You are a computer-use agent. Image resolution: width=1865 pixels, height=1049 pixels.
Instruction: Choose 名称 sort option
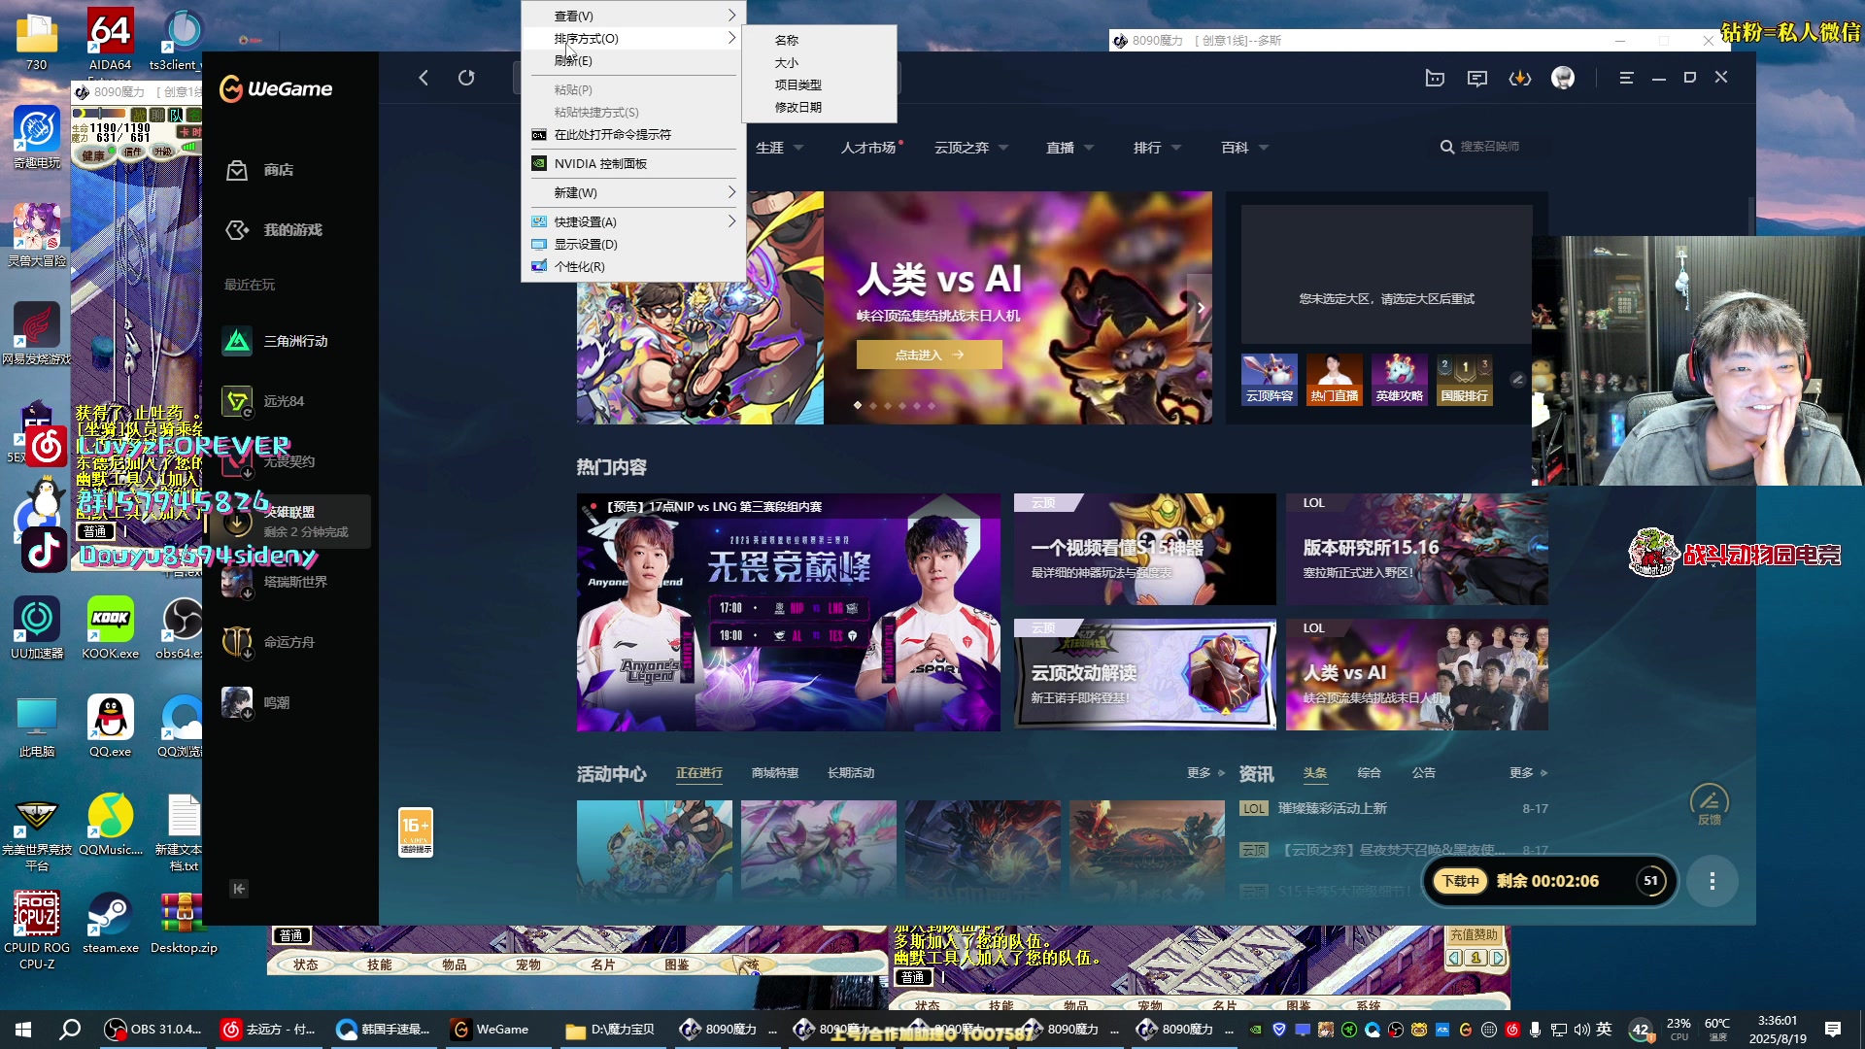pyautogui.click(x=818, y=40)
